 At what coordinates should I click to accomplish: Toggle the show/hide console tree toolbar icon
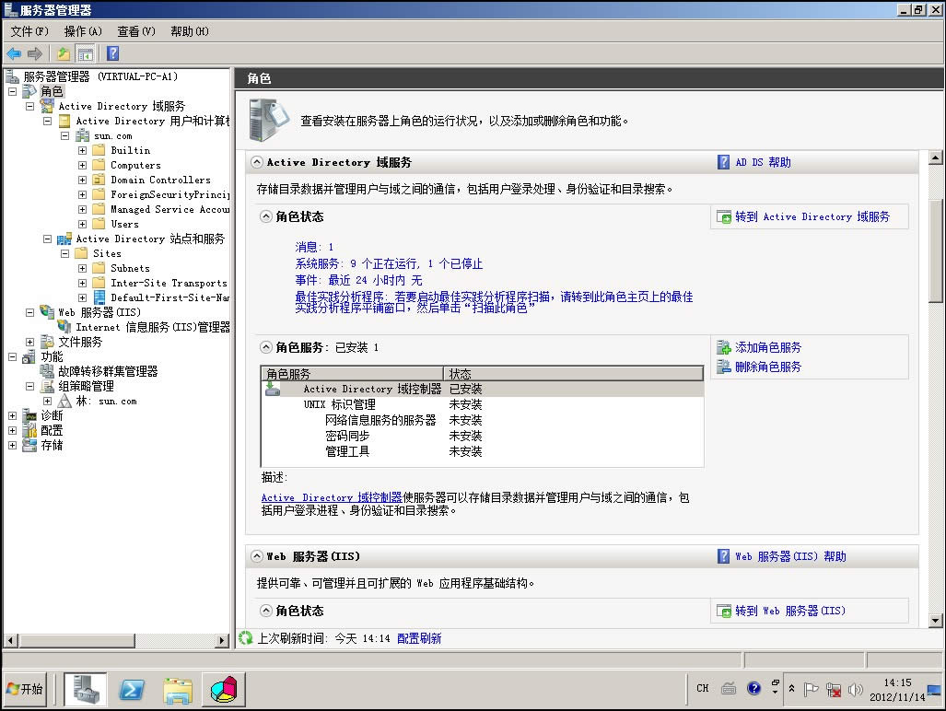(x=85, y=52)
